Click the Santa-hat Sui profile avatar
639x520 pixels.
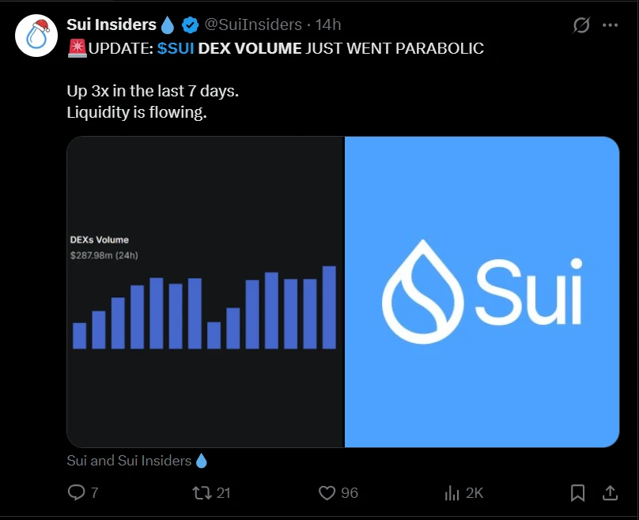(x=36, y=36)
